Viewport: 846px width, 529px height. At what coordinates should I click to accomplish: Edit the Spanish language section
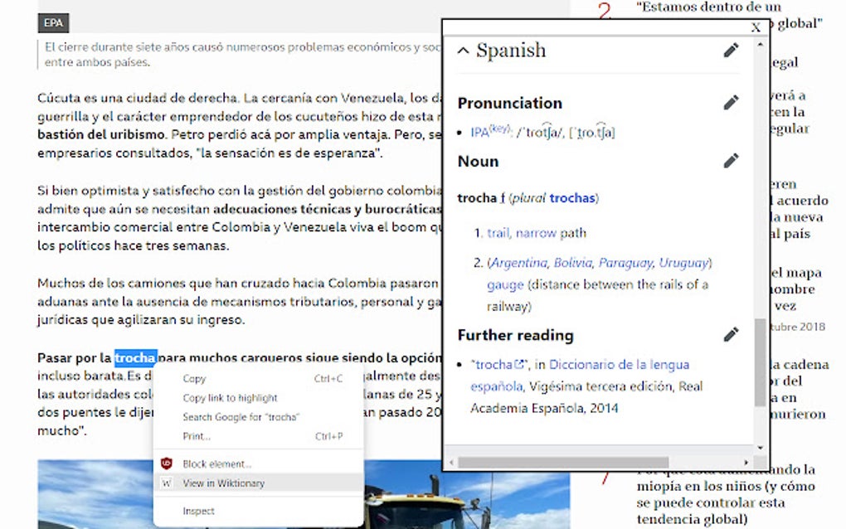[x=731, y=51]
